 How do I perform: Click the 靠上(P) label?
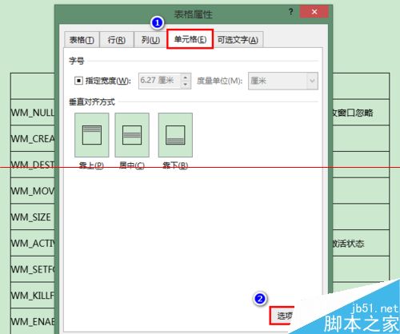91,165
